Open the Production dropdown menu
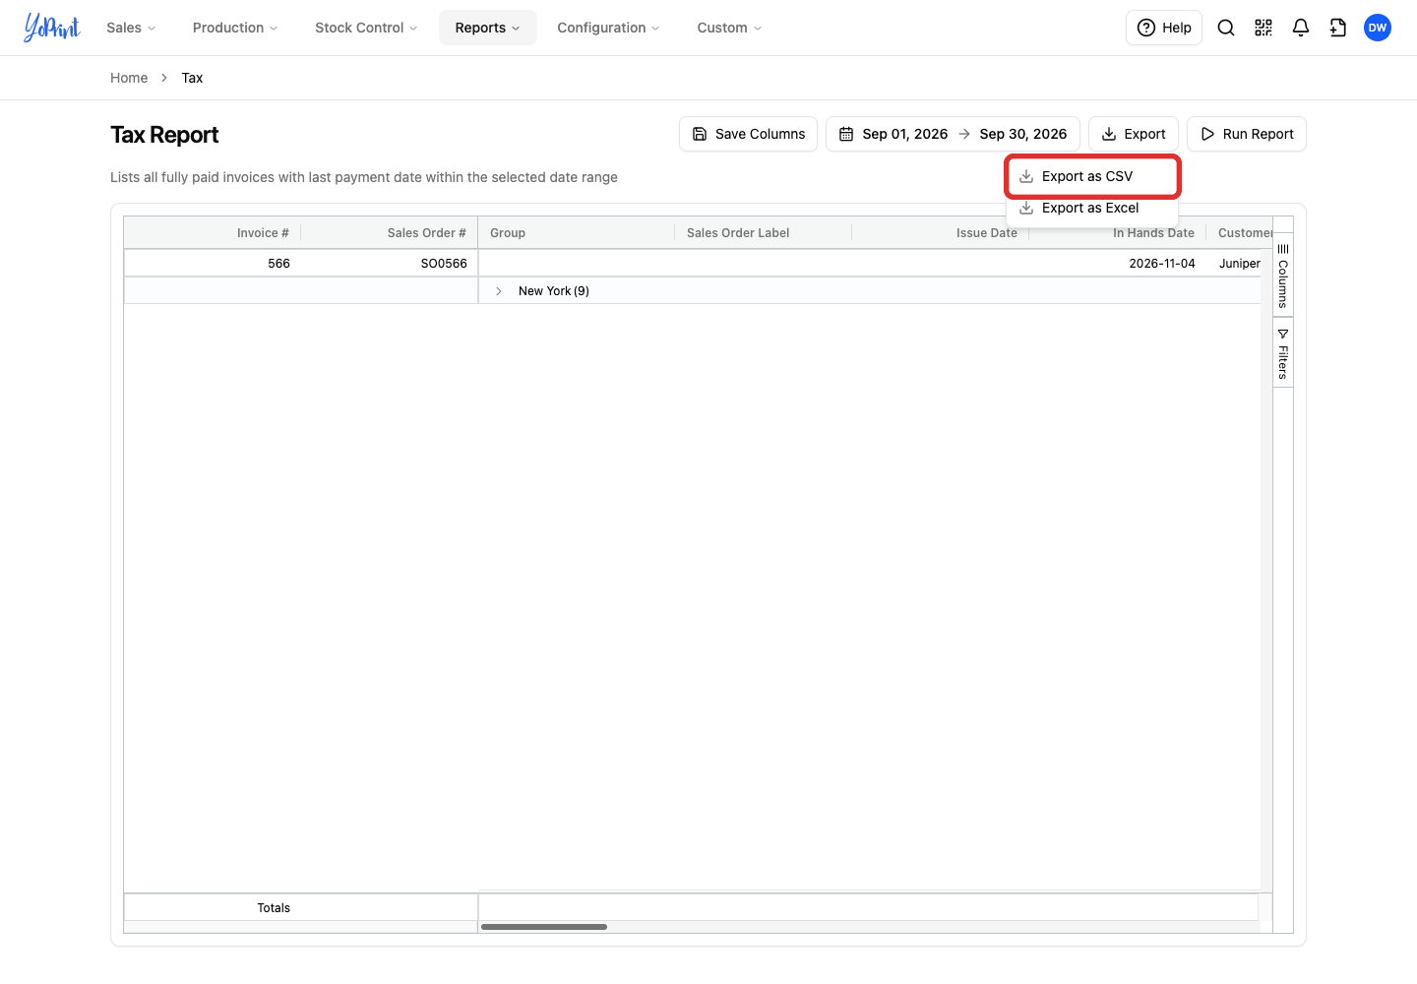Screen dimensions: 1417x984 tap(235, 28)
